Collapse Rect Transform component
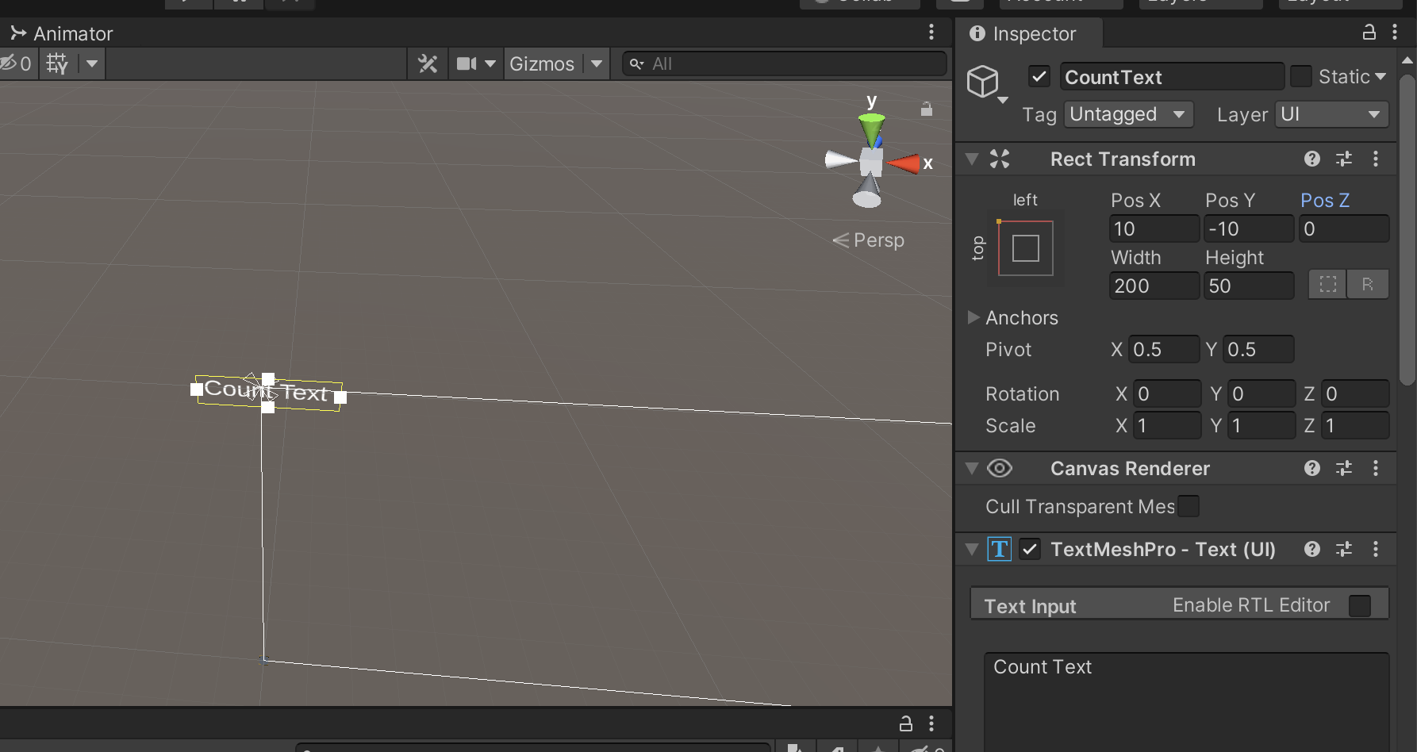Screen dimensions: 1417x752 (972, 159)
